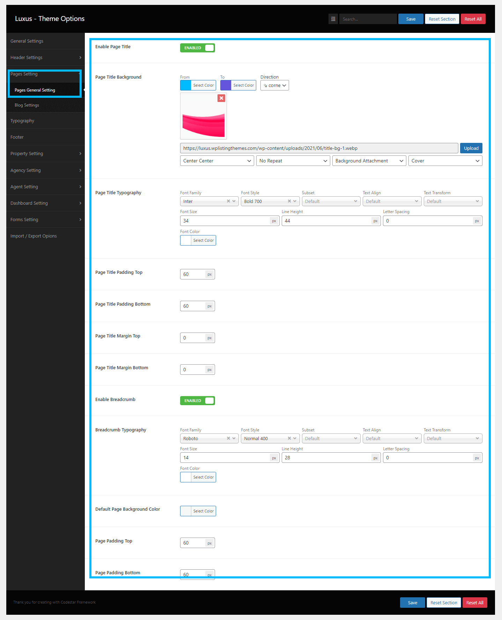Open the Cover background size dropdown
This screenshot has height=620, width=502.
pos(445,161)
